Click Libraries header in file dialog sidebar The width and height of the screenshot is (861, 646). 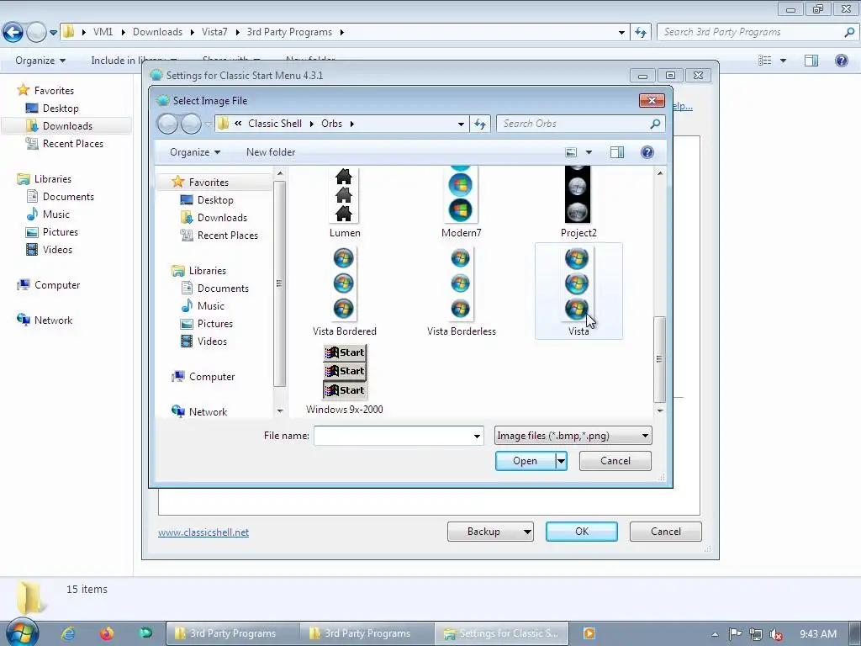207,271
